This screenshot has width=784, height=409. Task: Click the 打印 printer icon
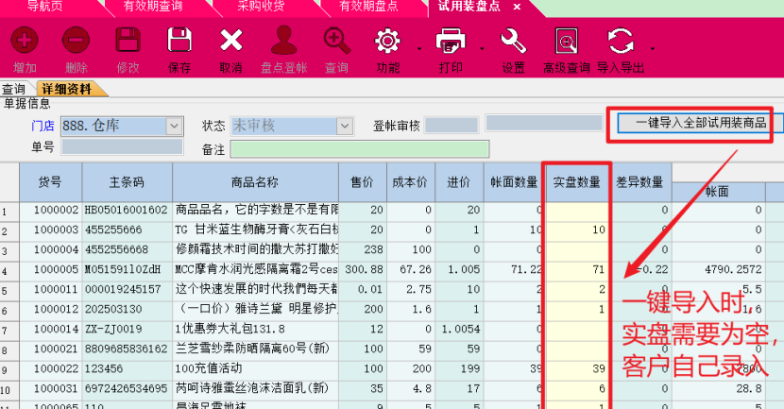click(451, 41)
